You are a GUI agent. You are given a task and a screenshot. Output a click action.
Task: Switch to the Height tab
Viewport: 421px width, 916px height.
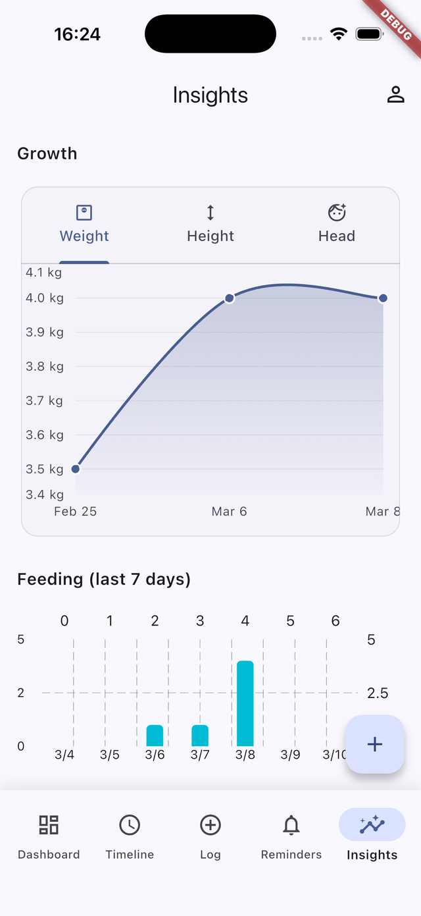(x=210, y=224)
